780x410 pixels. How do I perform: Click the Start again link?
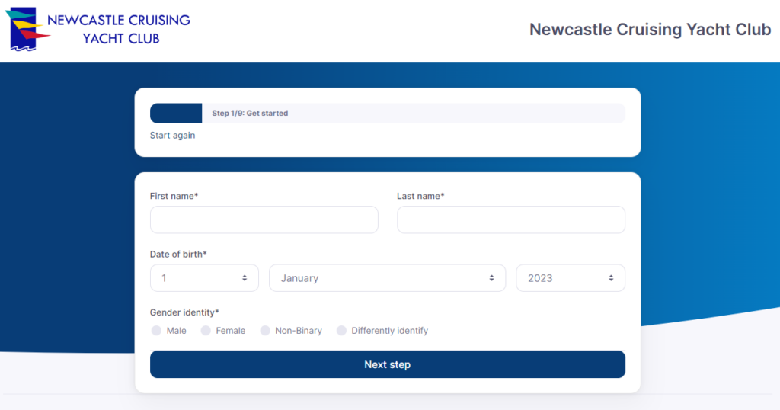[172, 136]
